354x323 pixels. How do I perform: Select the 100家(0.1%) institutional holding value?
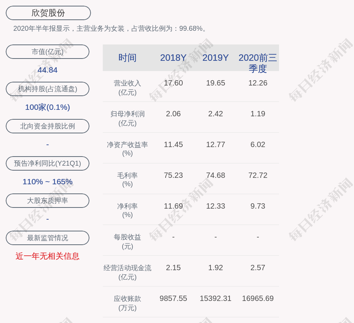[48, 107]
